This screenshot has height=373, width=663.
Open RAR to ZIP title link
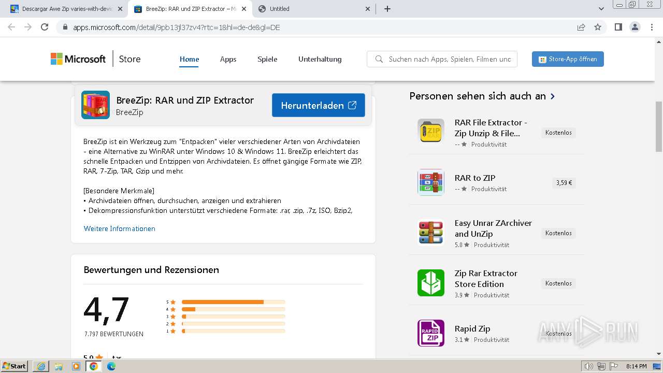click(x=475, y=178)
